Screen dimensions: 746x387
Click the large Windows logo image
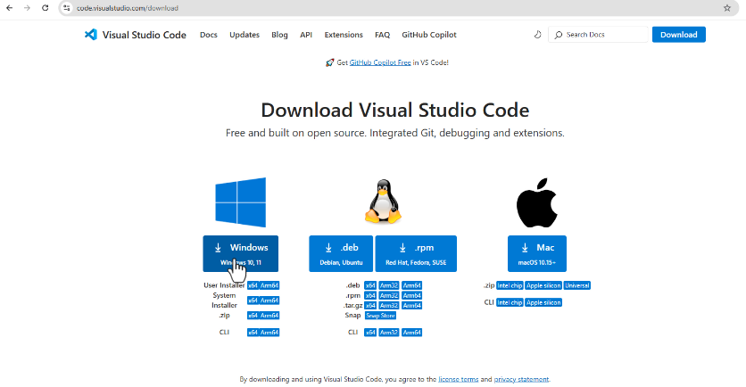point(241,202)
